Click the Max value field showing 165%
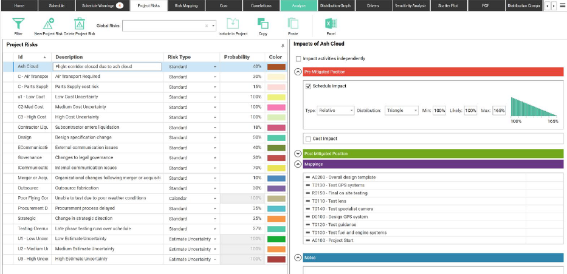The height and width of the screenshot is (274, 567). 499,111
